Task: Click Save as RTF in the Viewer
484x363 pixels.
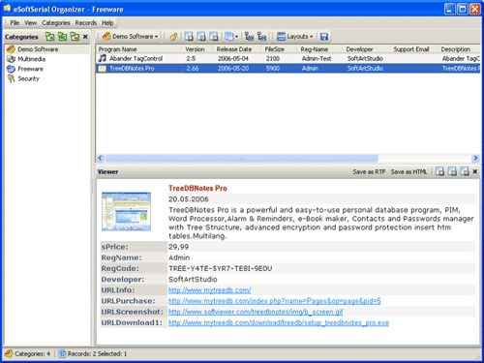Action: [369, 171]
